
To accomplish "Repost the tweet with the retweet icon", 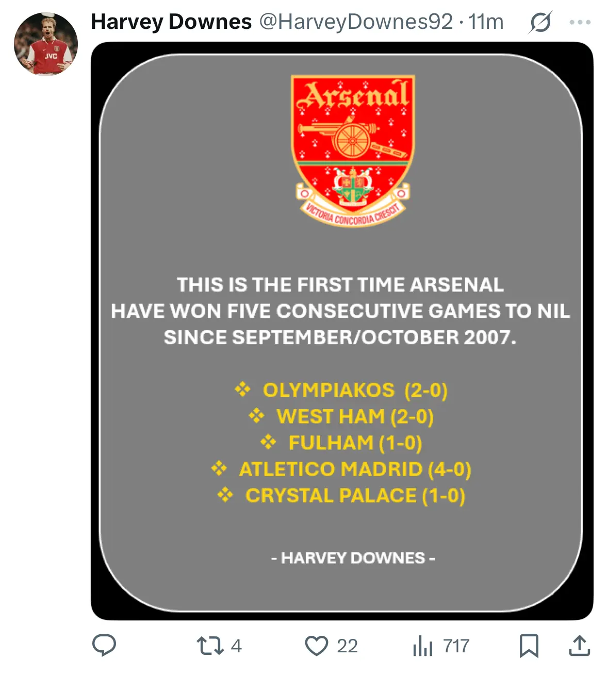I will click(210, 646).
